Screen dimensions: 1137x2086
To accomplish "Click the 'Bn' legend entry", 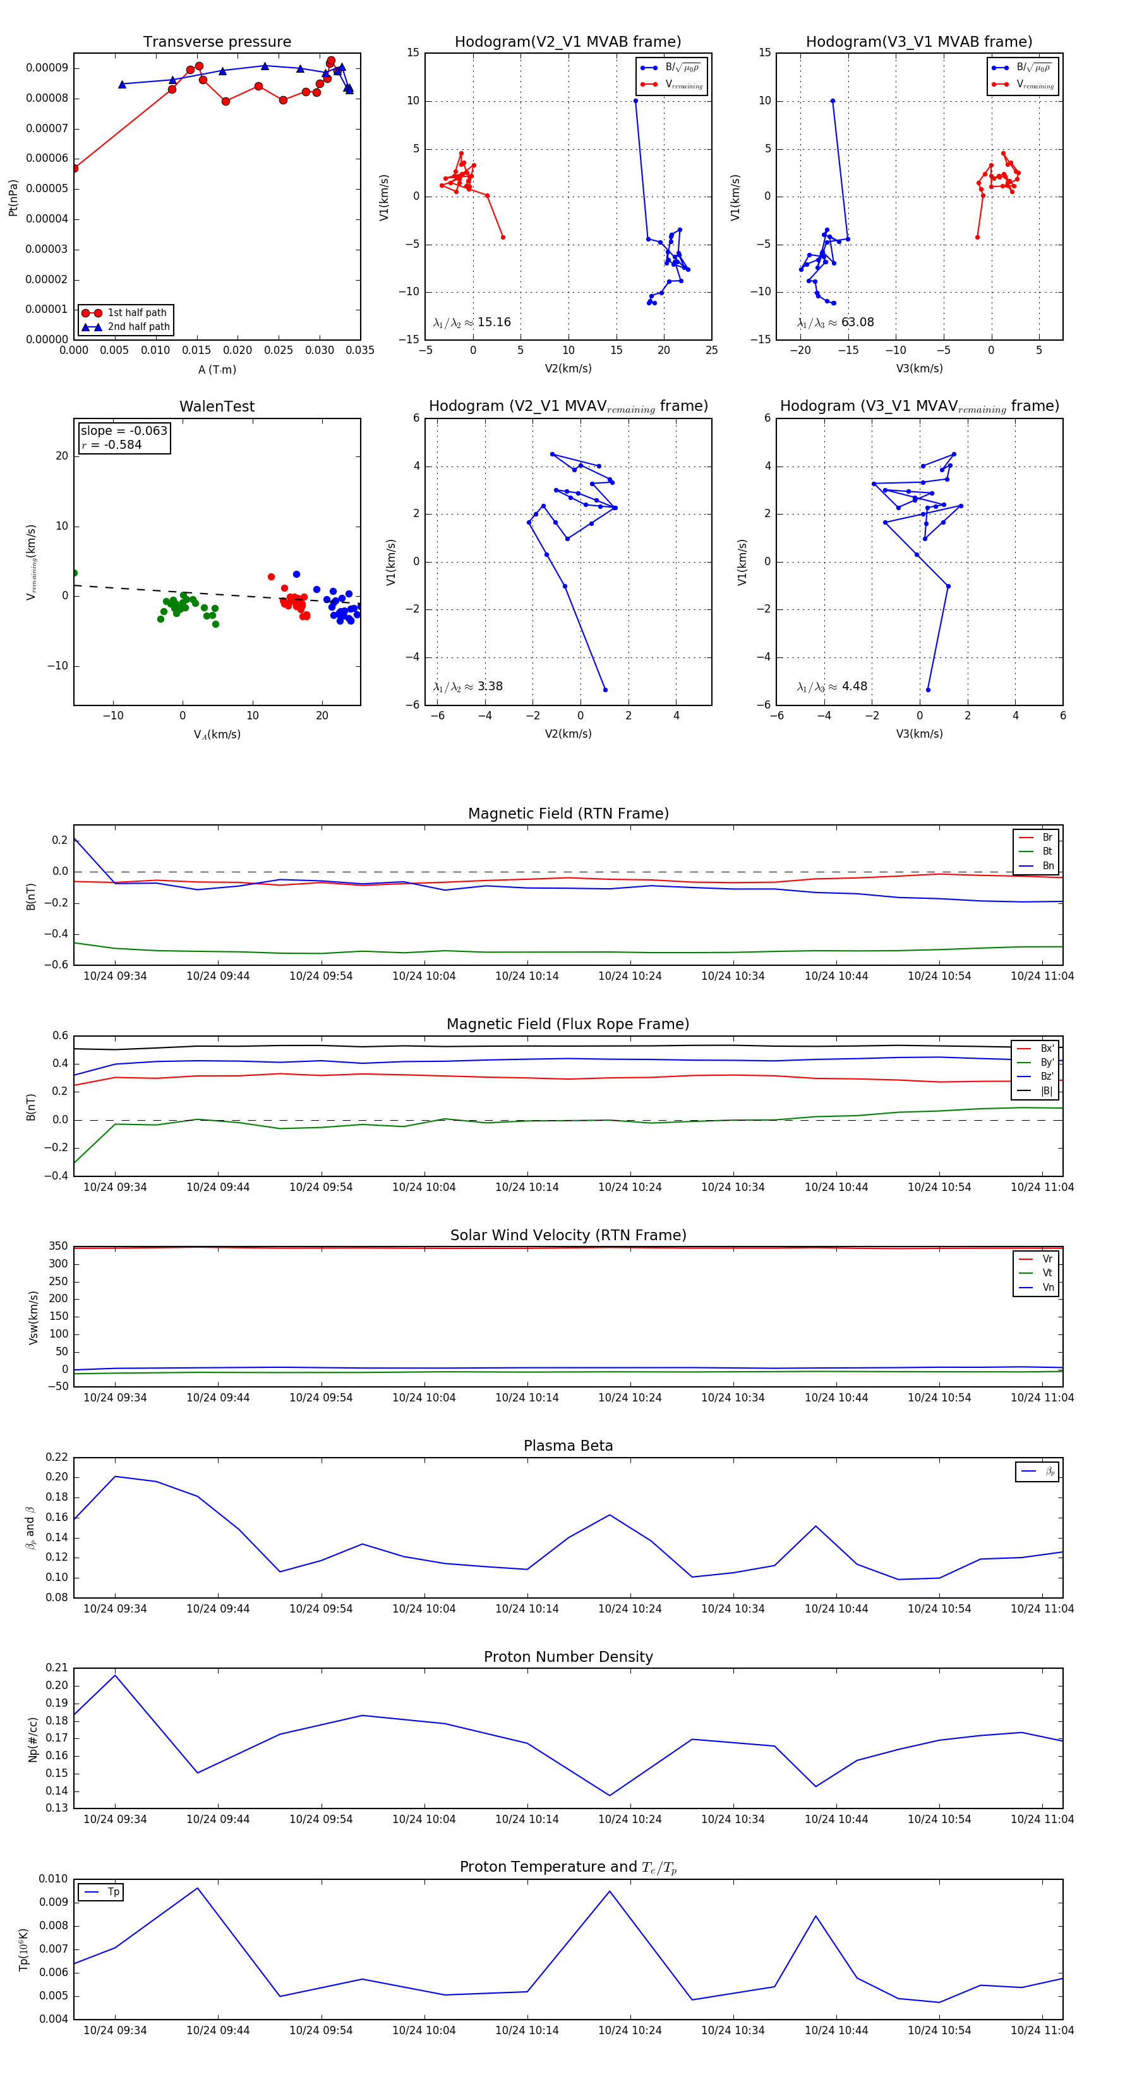I will [x=1037, y=865].
